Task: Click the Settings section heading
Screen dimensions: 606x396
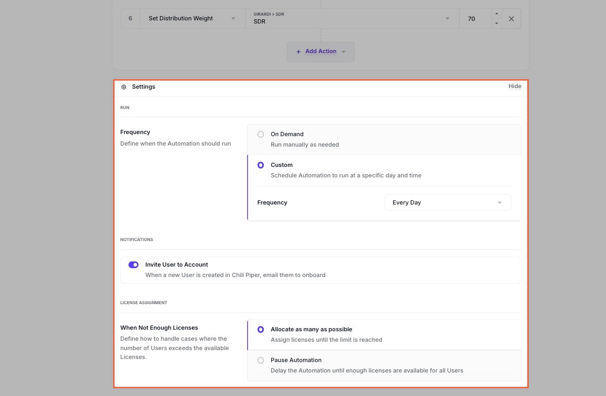Action: (144, 87)
